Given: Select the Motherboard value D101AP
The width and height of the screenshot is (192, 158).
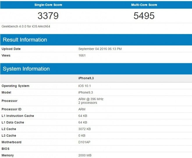Looking at the screenshot, I should (84, 142).
